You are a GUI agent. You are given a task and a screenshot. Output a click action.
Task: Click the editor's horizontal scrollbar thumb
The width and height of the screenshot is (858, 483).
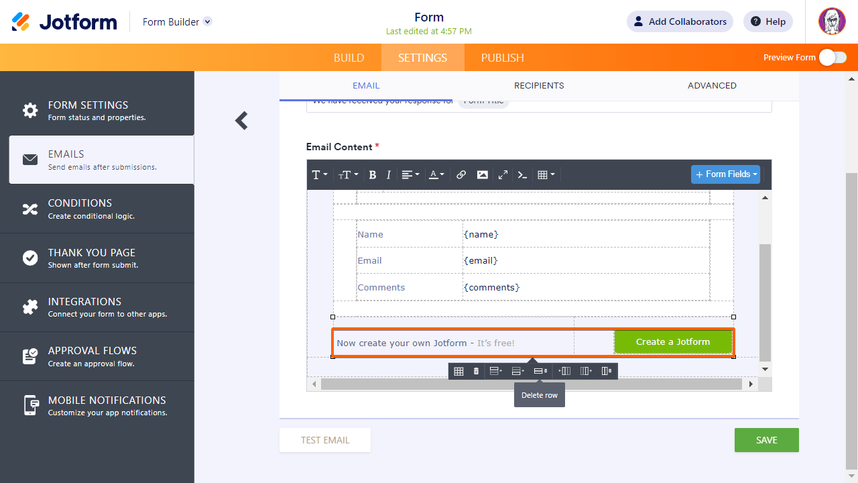click(x=532, y=384)
